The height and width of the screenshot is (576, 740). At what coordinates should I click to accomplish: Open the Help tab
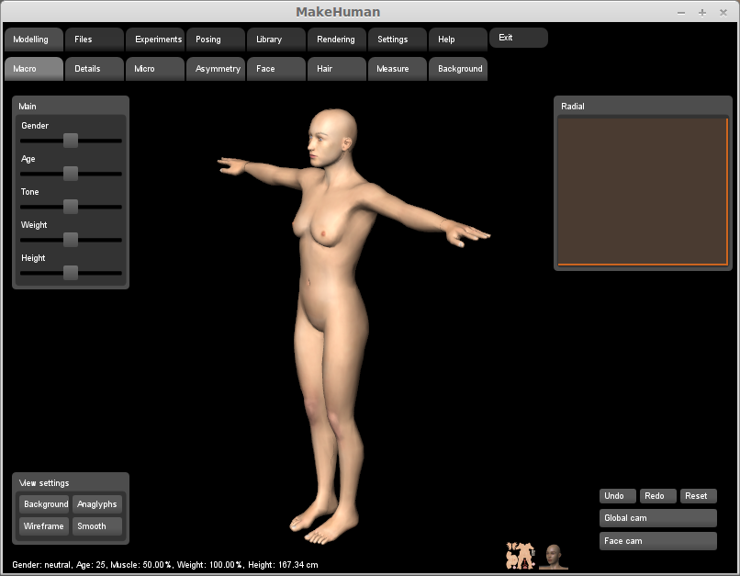click(x=458, y=40)
